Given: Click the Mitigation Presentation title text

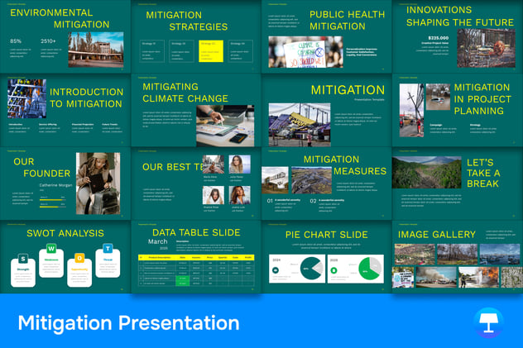Looking at the screenshot, I should click(x=129, y=323).
